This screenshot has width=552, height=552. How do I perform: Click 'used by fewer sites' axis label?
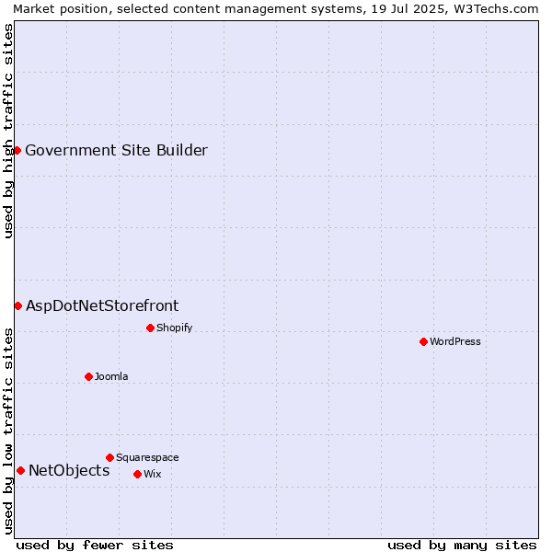95,546
